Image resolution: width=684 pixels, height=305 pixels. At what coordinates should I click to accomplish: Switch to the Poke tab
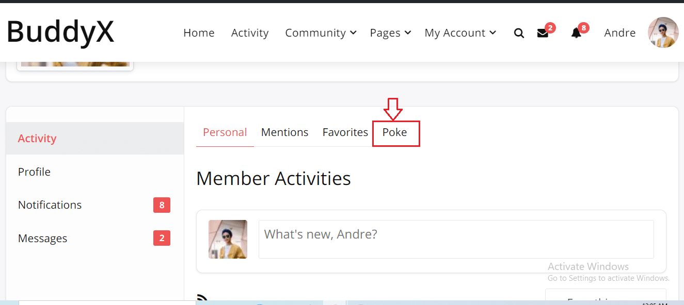(395, 132)
